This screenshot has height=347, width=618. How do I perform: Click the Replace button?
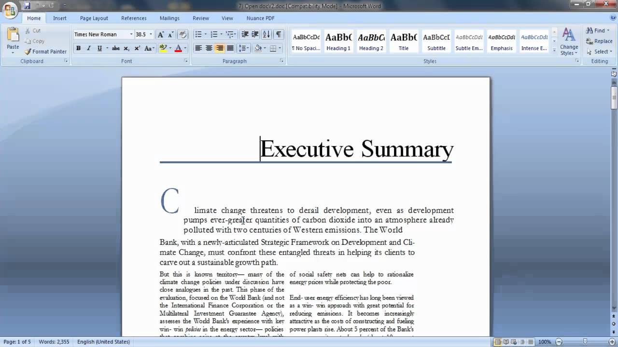click(x=599, y=41)
